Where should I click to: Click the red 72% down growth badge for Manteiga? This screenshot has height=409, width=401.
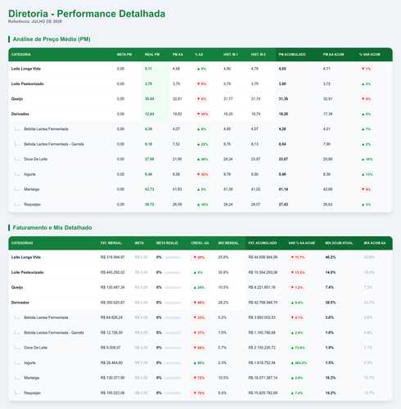(x=199, y=378)
